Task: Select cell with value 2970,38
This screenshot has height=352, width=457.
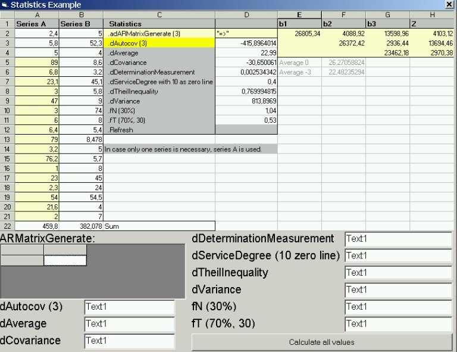Action: pos(432,53)
